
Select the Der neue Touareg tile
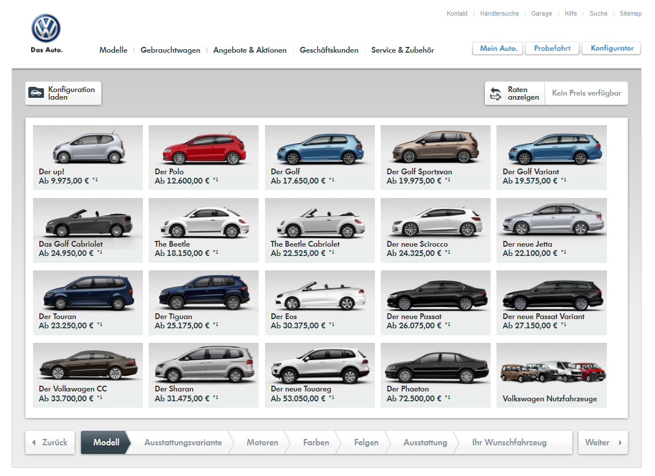coord(319,375)
